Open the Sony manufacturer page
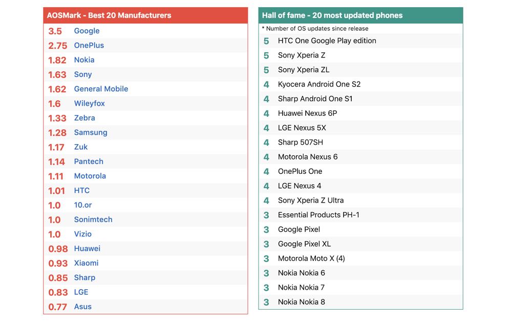This screenshot has width=512, height=321. [83, 74]
